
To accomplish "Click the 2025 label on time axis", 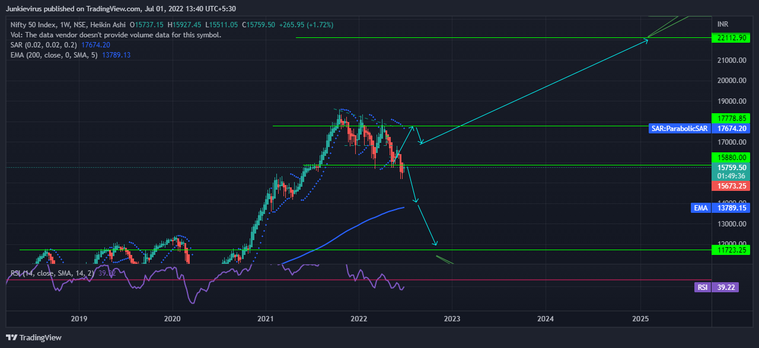I will tap(640, 318).
